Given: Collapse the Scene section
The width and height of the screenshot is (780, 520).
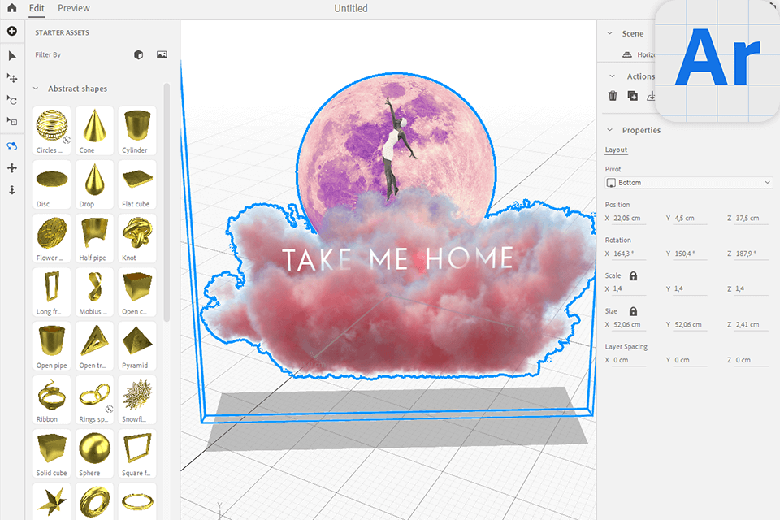Looking at the screenshot, I should point(610,33).
